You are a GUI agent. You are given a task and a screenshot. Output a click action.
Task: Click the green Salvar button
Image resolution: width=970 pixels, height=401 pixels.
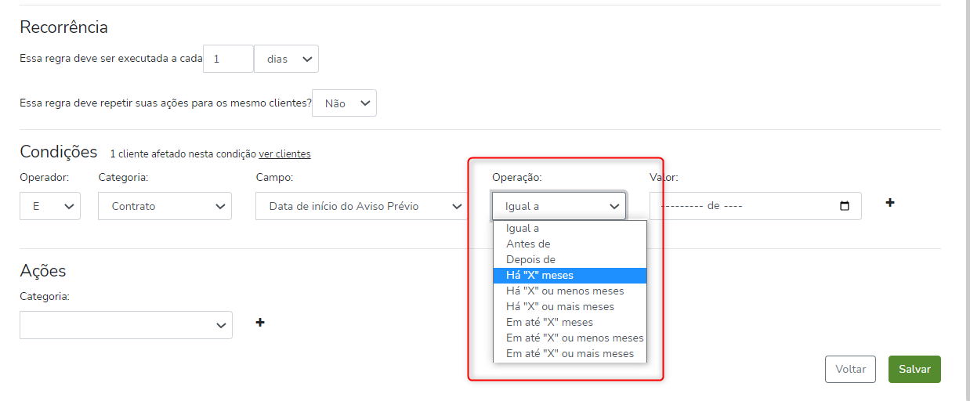tap(914, 369)
